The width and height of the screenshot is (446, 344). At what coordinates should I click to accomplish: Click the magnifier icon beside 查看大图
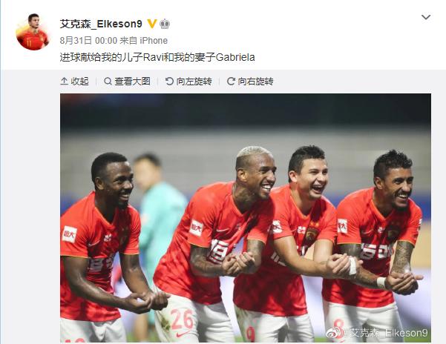108,82
